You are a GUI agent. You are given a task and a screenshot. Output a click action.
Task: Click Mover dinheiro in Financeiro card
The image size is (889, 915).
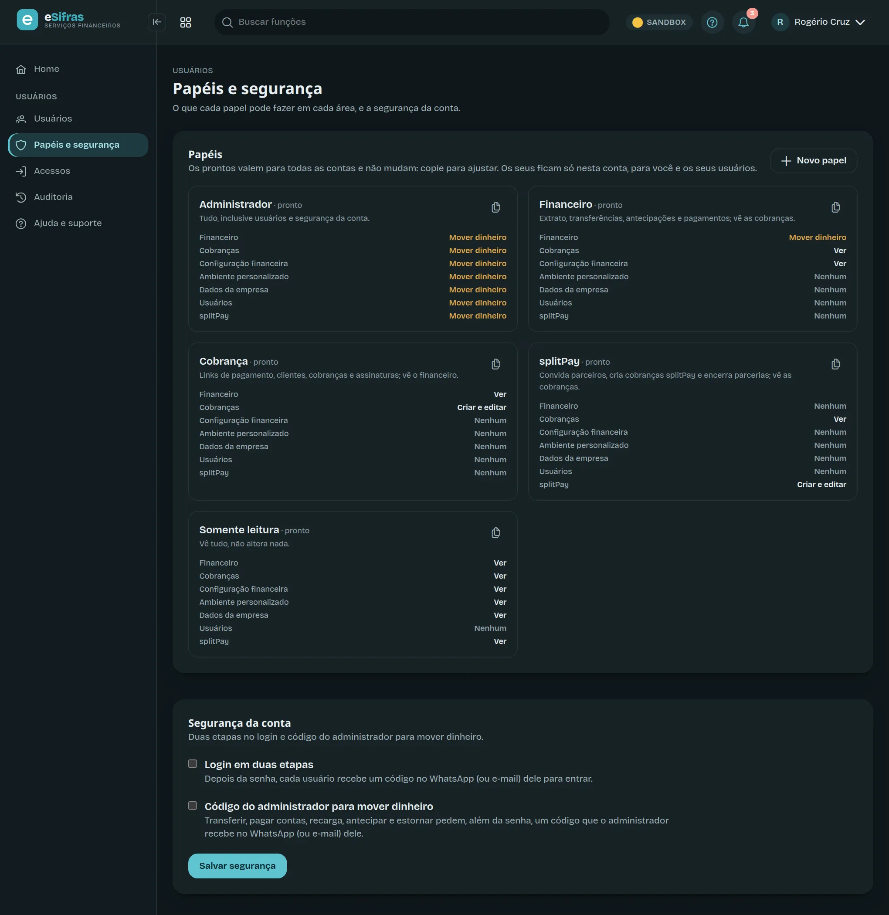click(x=817, y=237)
